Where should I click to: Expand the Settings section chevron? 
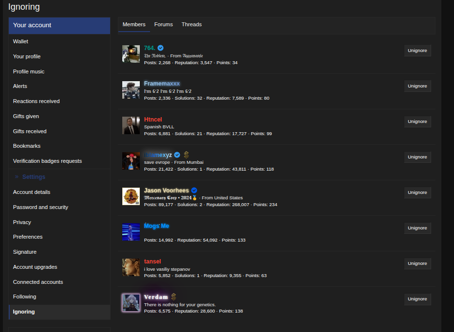pyautogui.click(x=17, y=177)
